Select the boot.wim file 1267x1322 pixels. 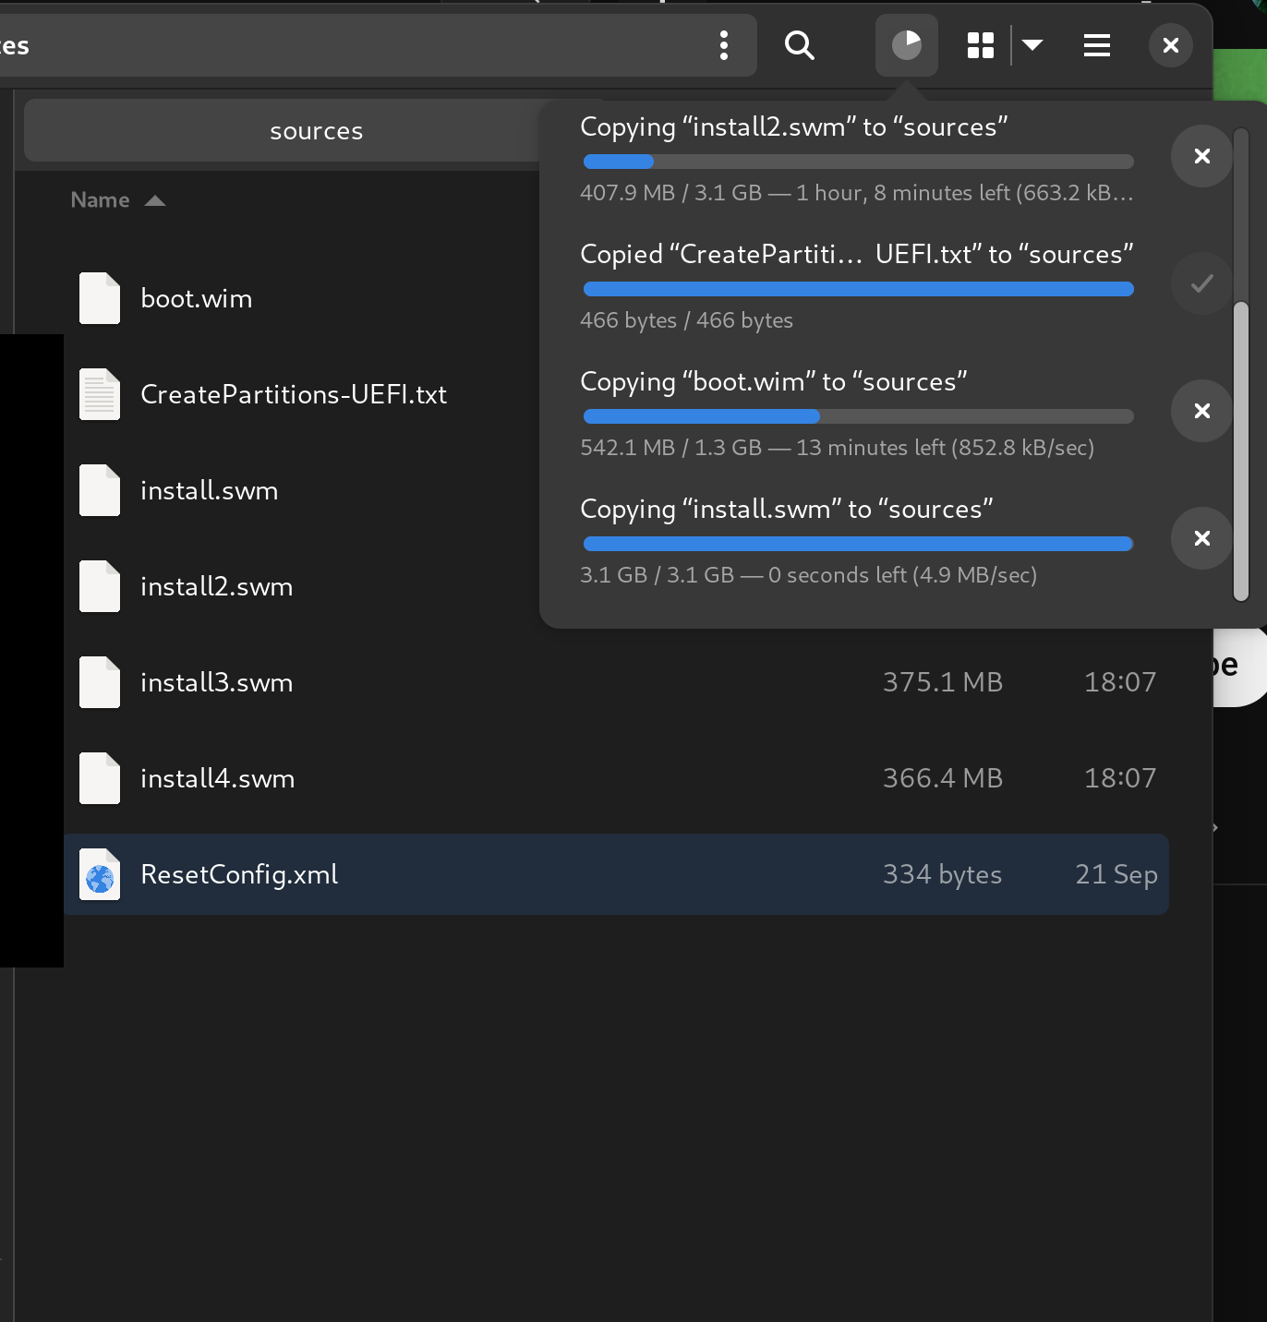[196, 298]
